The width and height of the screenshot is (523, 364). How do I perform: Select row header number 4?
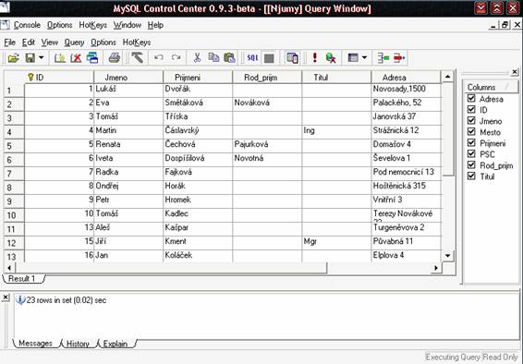14,132
